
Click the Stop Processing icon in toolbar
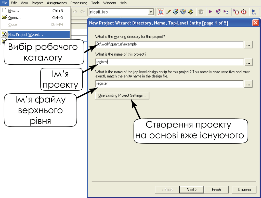(x=201, y=12)
